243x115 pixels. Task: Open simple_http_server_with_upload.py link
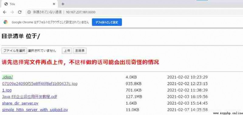click(35, 110)
